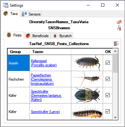Select the Bycatch tab
Screen dimensions: 125x127
tap(62, 36)
